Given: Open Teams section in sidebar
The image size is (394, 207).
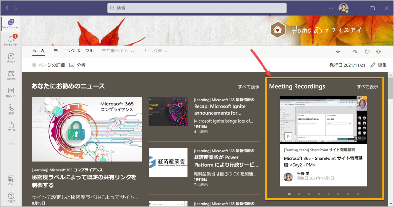Looking at the screenshot, I should [x=11, y=75].
